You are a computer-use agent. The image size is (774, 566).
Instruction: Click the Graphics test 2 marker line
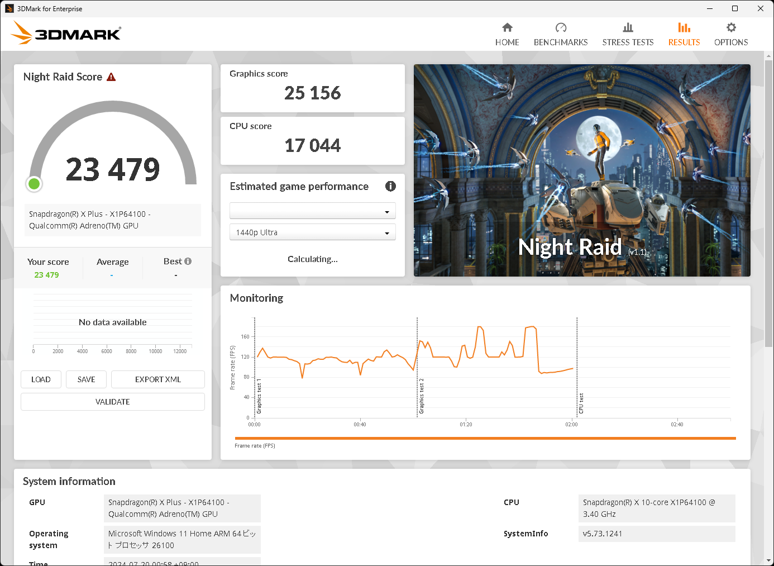click(417, 367)
